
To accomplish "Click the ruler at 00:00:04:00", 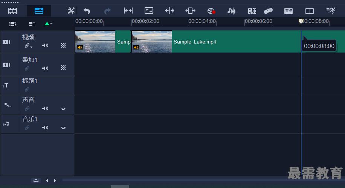I will point(202,21).
